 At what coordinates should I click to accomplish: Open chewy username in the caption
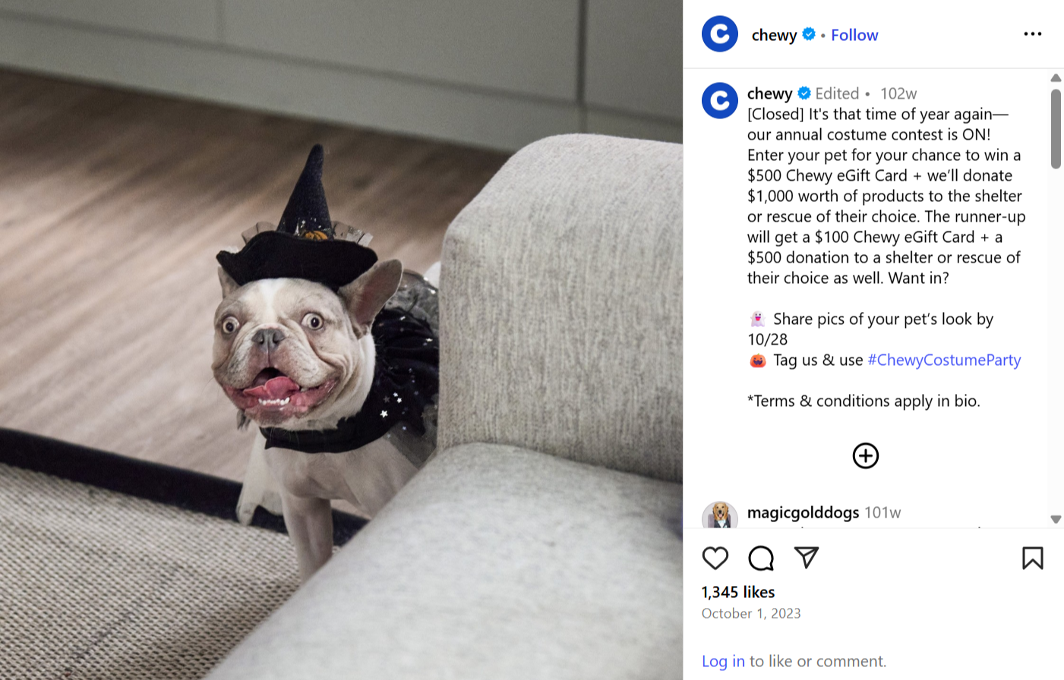click(769, 93)
